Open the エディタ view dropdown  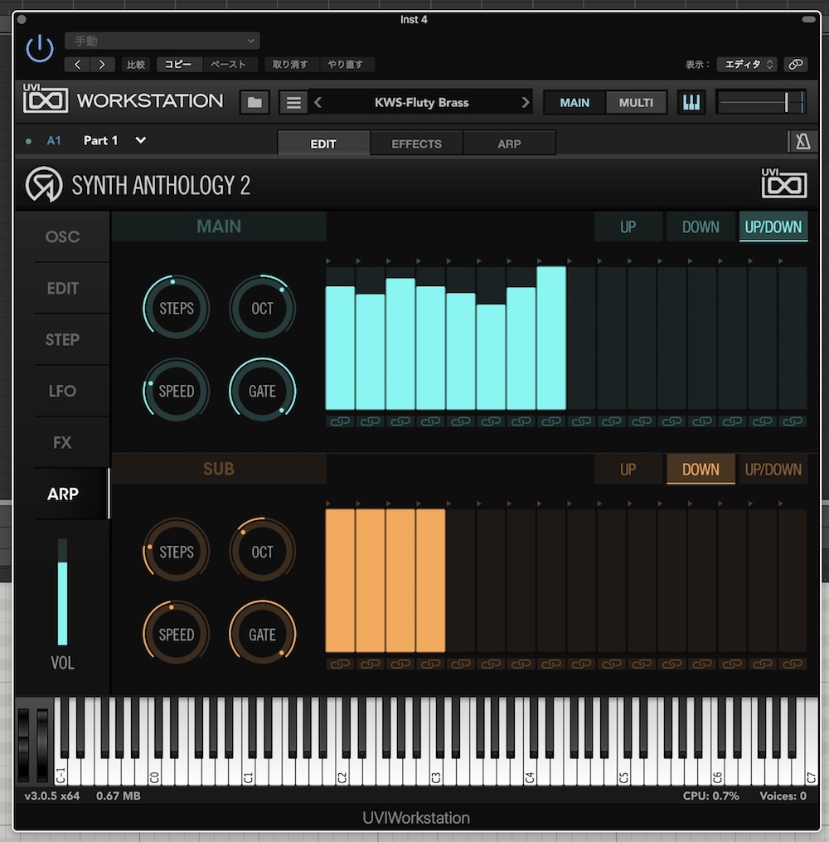(746, 64)
